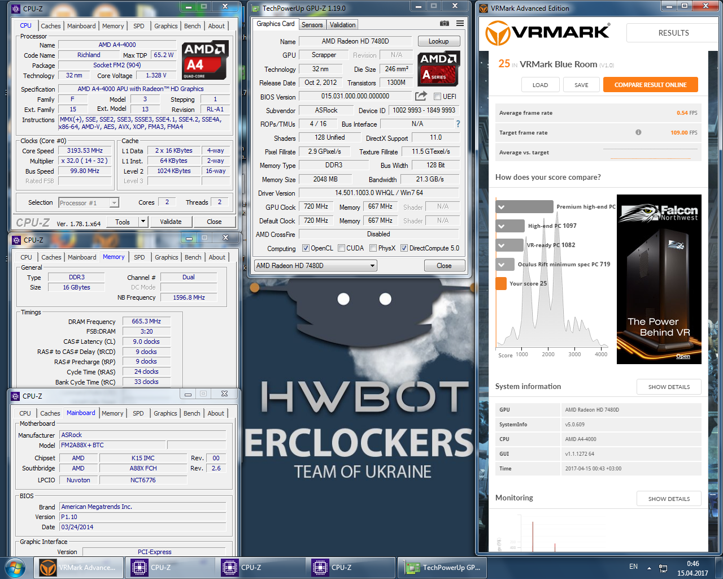Open the Processor #1 selection dropdown
The height and width of the screenshot is (579, 723).
(89, 202)
